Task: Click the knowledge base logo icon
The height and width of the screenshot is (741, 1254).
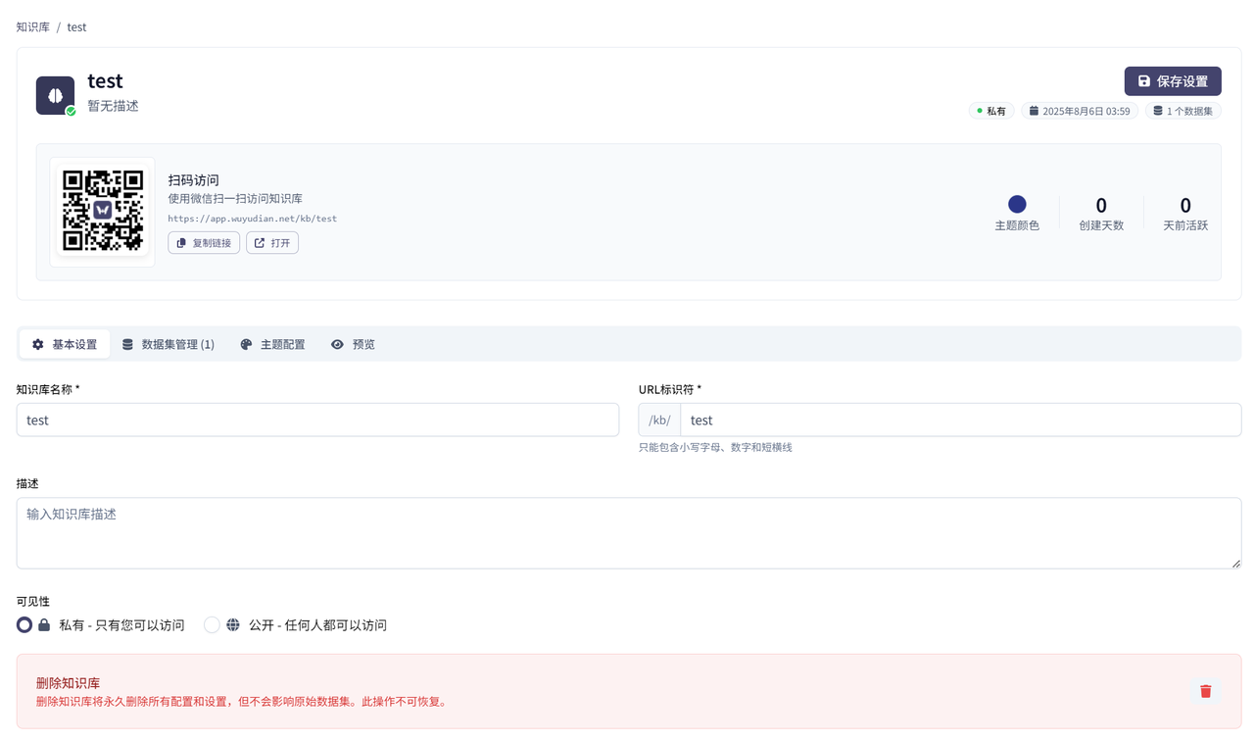Action: (x=55, y=94)
